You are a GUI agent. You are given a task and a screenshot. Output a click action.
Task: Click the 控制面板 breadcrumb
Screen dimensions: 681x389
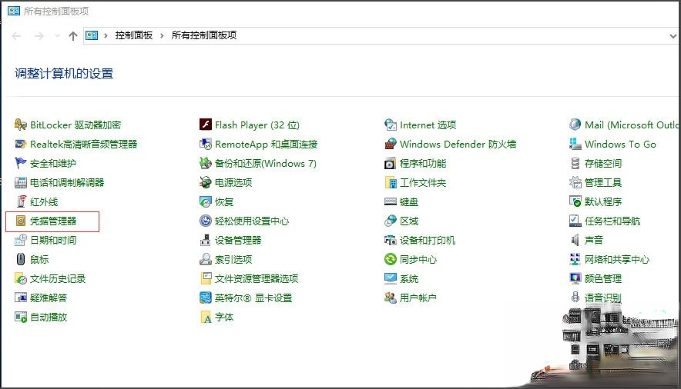click(134, 35)
